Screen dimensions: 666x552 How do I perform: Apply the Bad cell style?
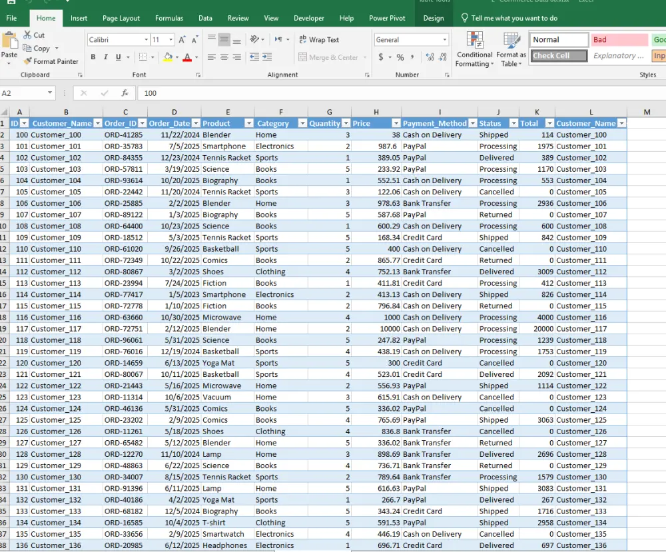click(619, 39)
